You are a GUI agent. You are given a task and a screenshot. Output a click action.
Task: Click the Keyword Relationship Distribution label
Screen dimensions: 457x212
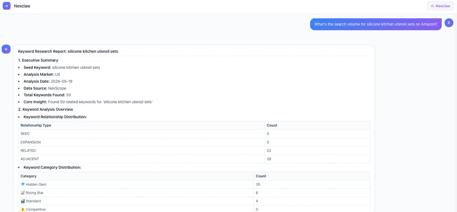tap(55, 117)
